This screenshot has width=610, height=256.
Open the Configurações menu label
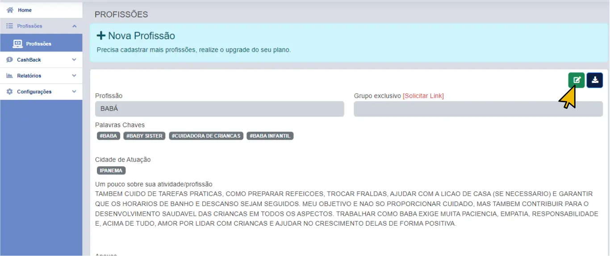34,92
